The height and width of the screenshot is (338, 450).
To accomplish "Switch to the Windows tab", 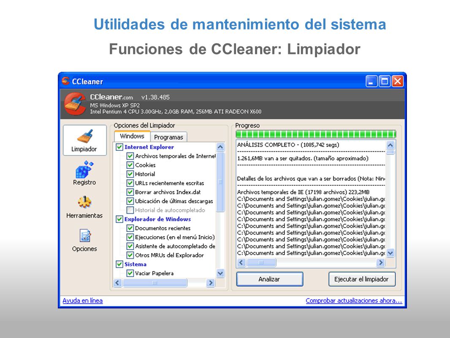I will (132, 136).
